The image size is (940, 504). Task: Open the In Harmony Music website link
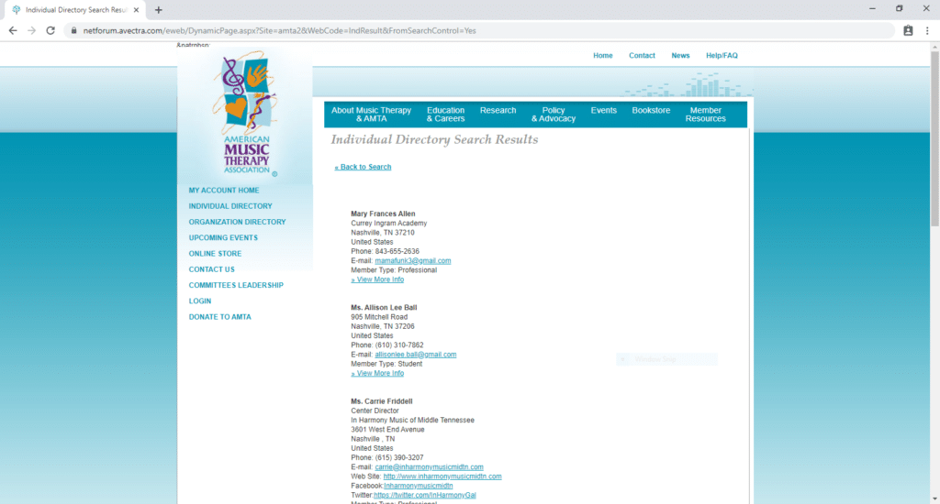click(442, 477)
